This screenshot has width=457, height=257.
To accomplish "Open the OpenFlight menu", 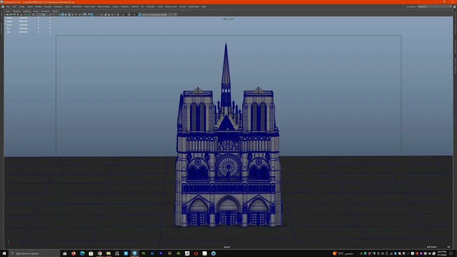I will (x=193, y=6).
